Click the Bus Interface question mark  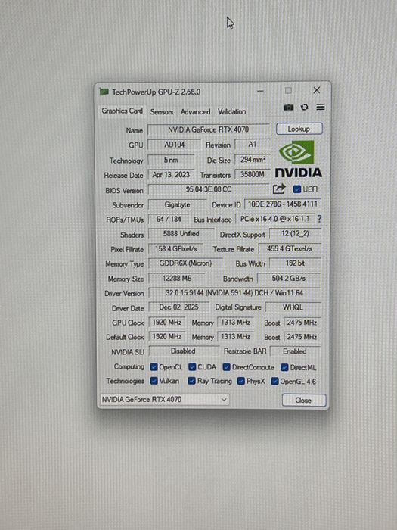319,219
